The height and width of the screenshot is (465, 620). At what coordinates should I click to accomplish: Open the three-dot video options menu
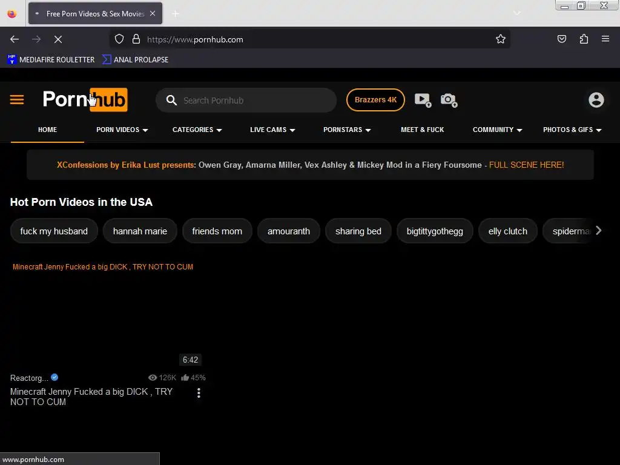tap(199, 392)
